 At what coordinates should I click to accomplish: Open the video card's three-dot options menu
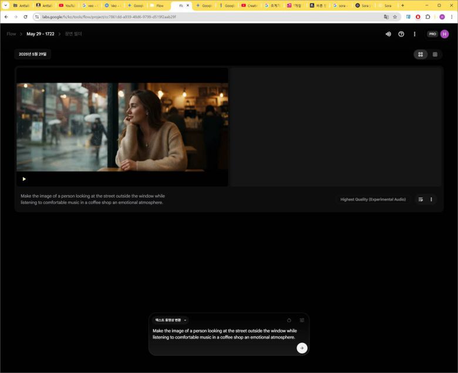[x=431, y=199]
